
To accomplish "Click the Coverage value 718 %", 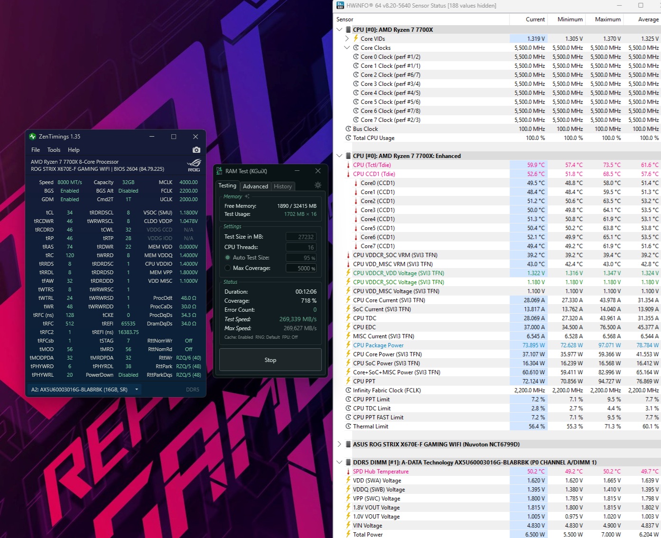I will 308,301.
